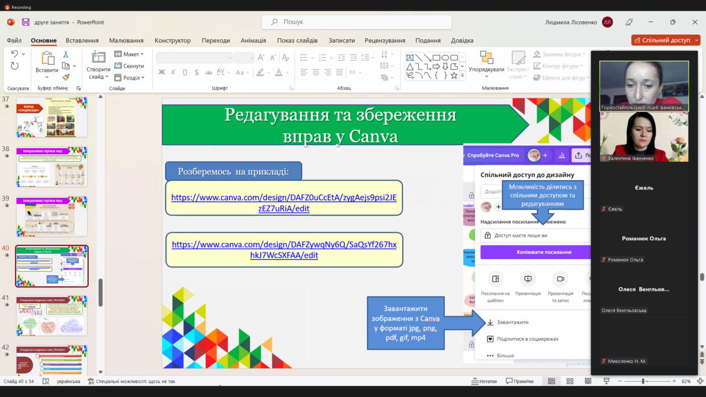This screenshot has width=706, height=397.
Task: Switch to Slide Sorter view
Action: pyautogui.click(x=570, y=381)
